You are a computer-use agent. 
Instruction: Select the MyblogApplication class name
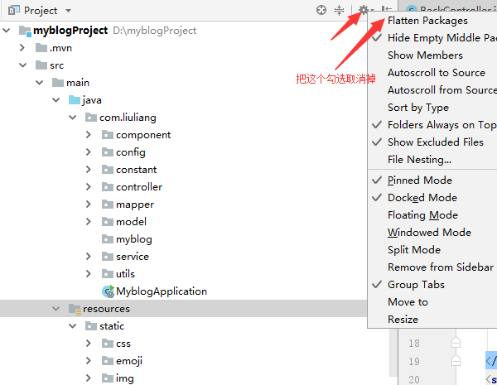click(x=162, y=291)
